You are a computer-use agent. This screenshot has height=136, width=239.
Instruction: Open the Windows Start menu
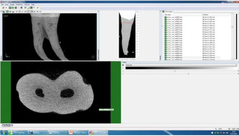click(x=3, y=133)
